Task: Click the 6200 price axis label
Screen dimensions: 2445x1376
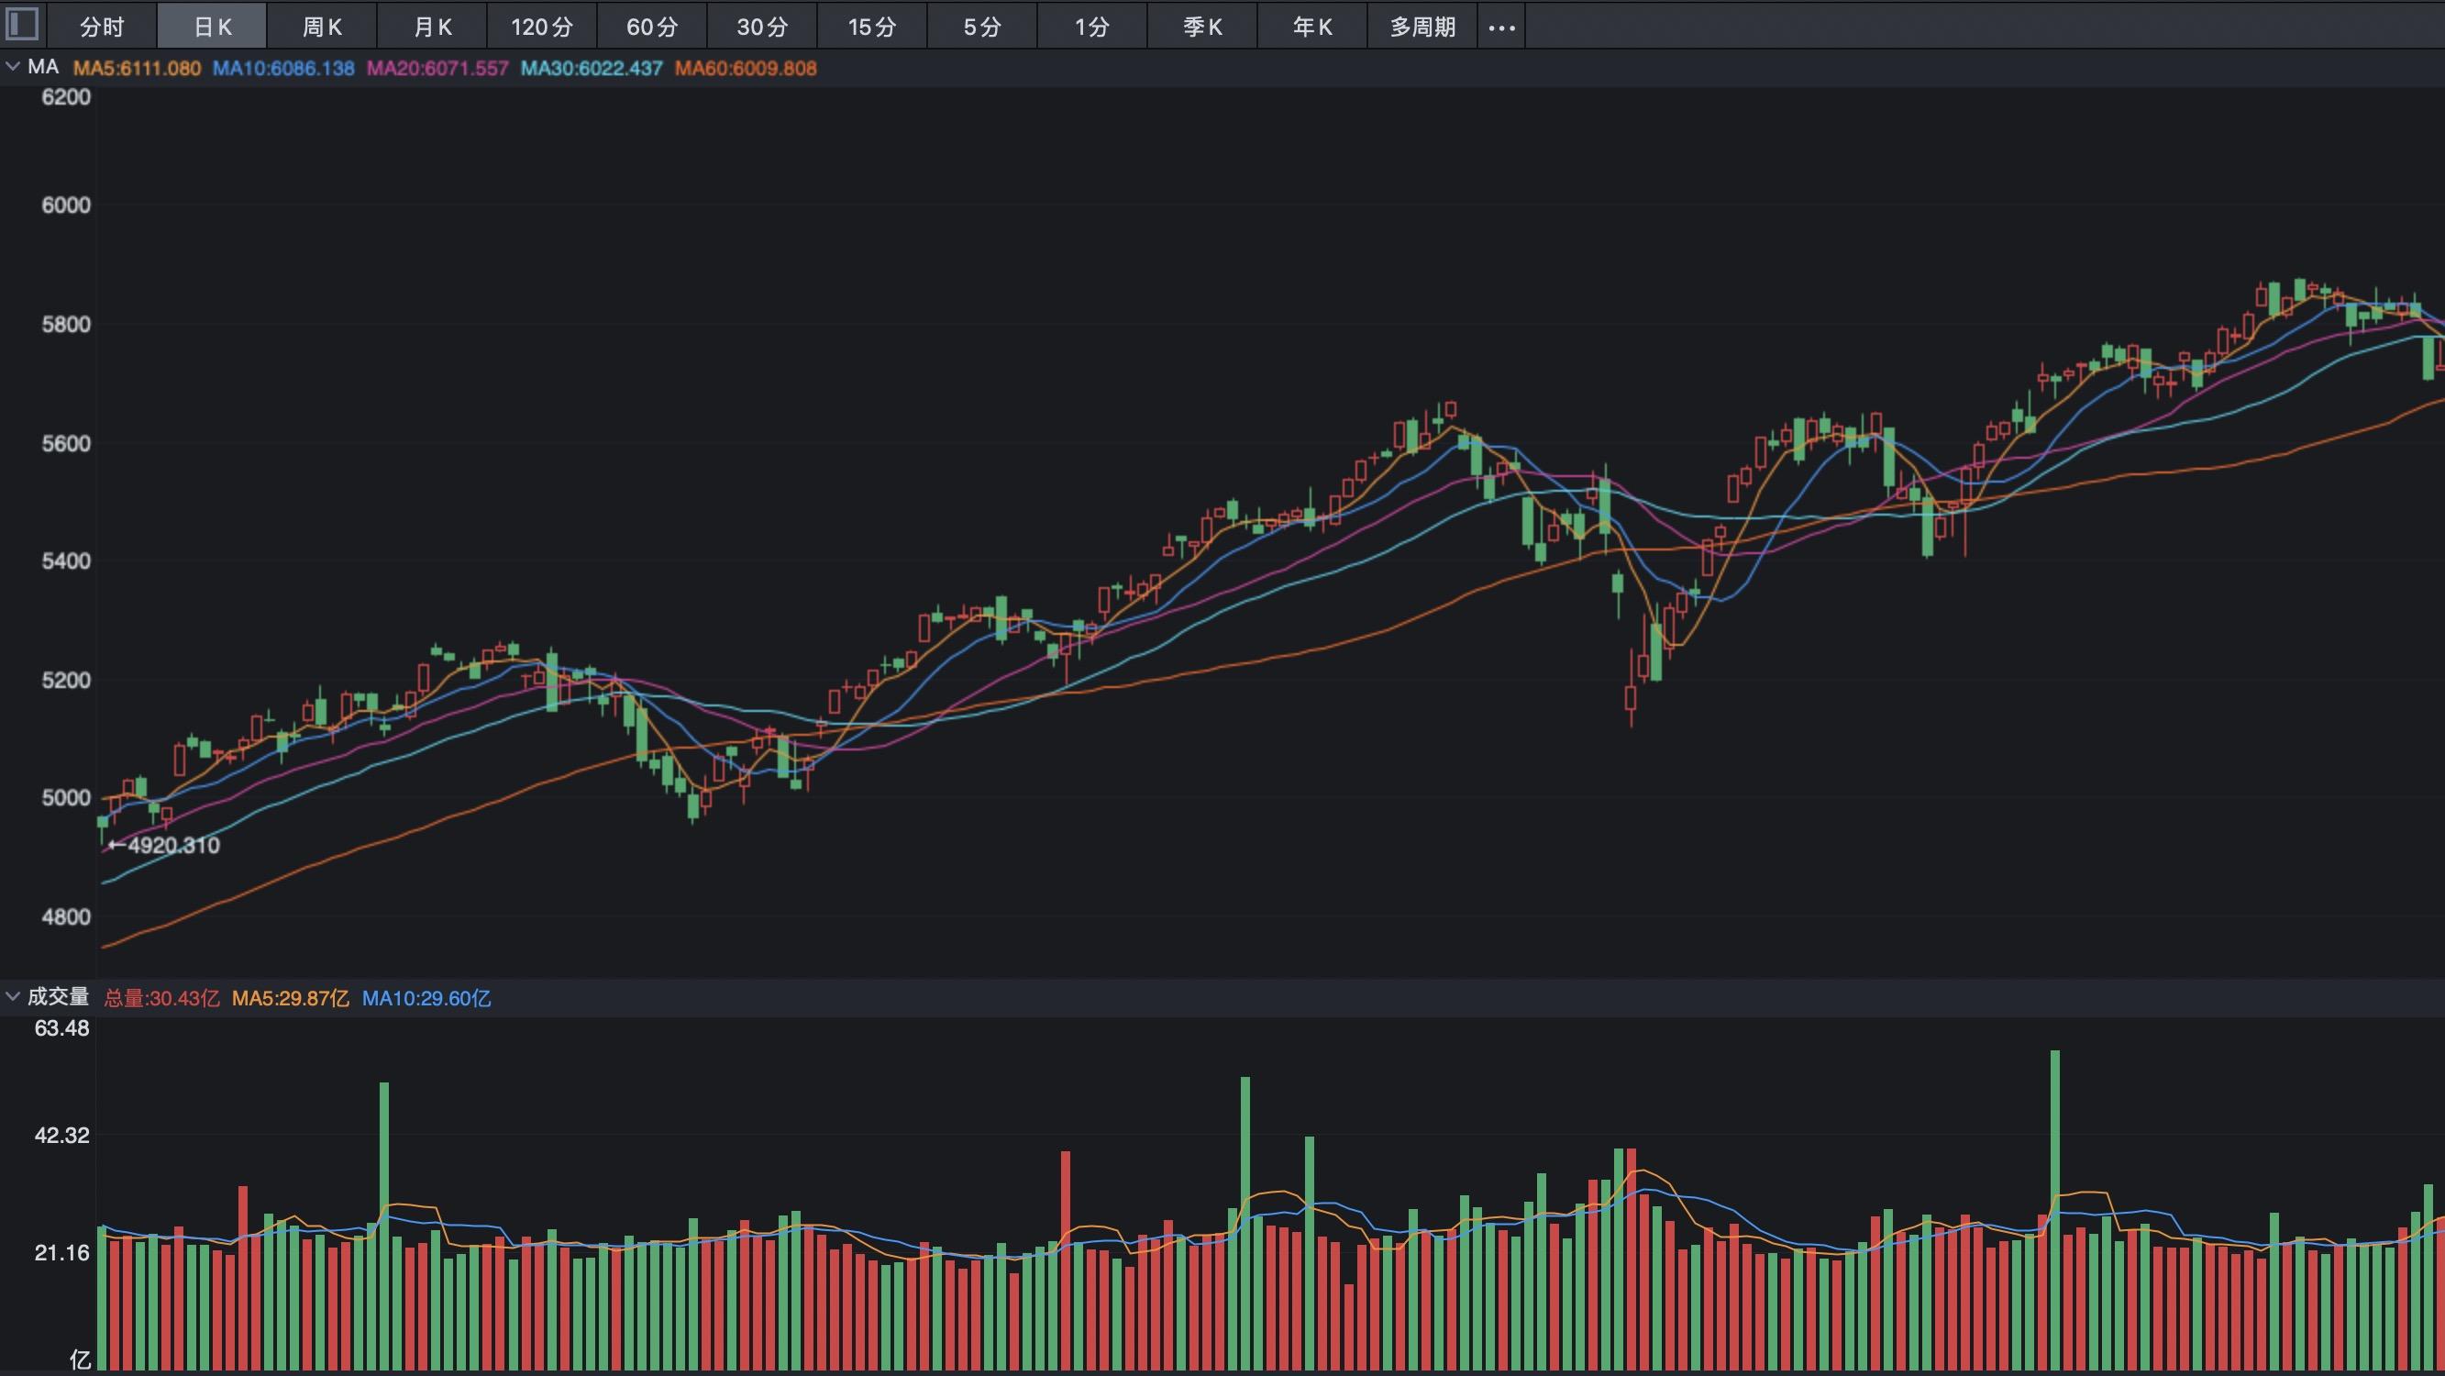Action: point(66,97)
